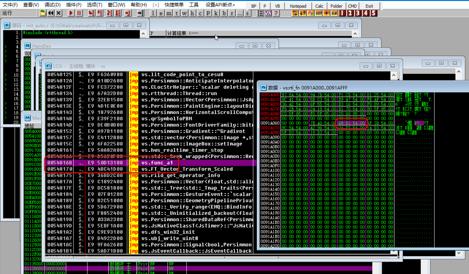Viewport: 469px width, 274px height.
Task: Open call stack with the 'k' button
Action: (x=216, y=13)
